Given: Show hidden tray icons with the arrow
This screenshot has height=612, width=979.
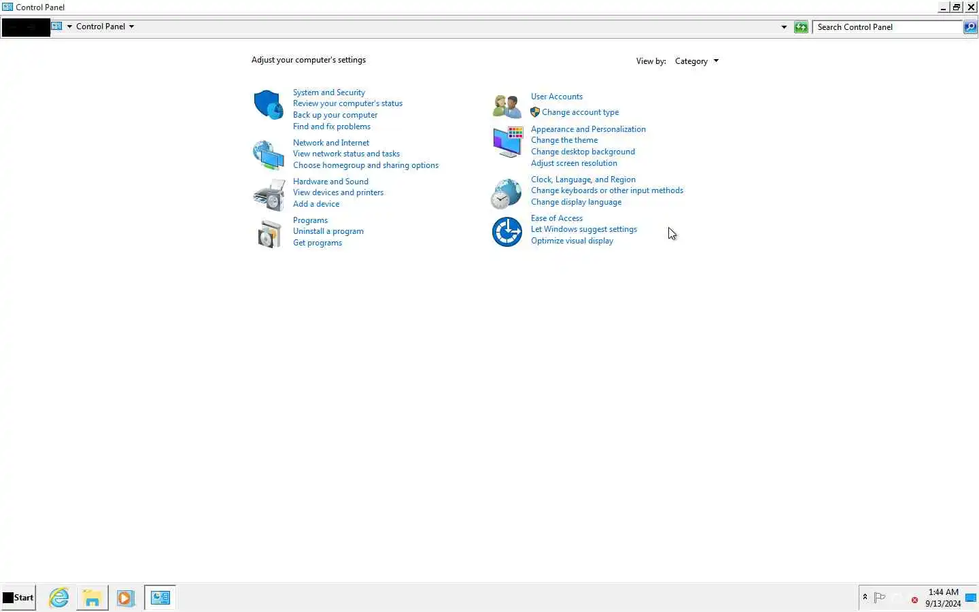Looking at the screenshot, I should pyautogui.click(x=865, y=597).
